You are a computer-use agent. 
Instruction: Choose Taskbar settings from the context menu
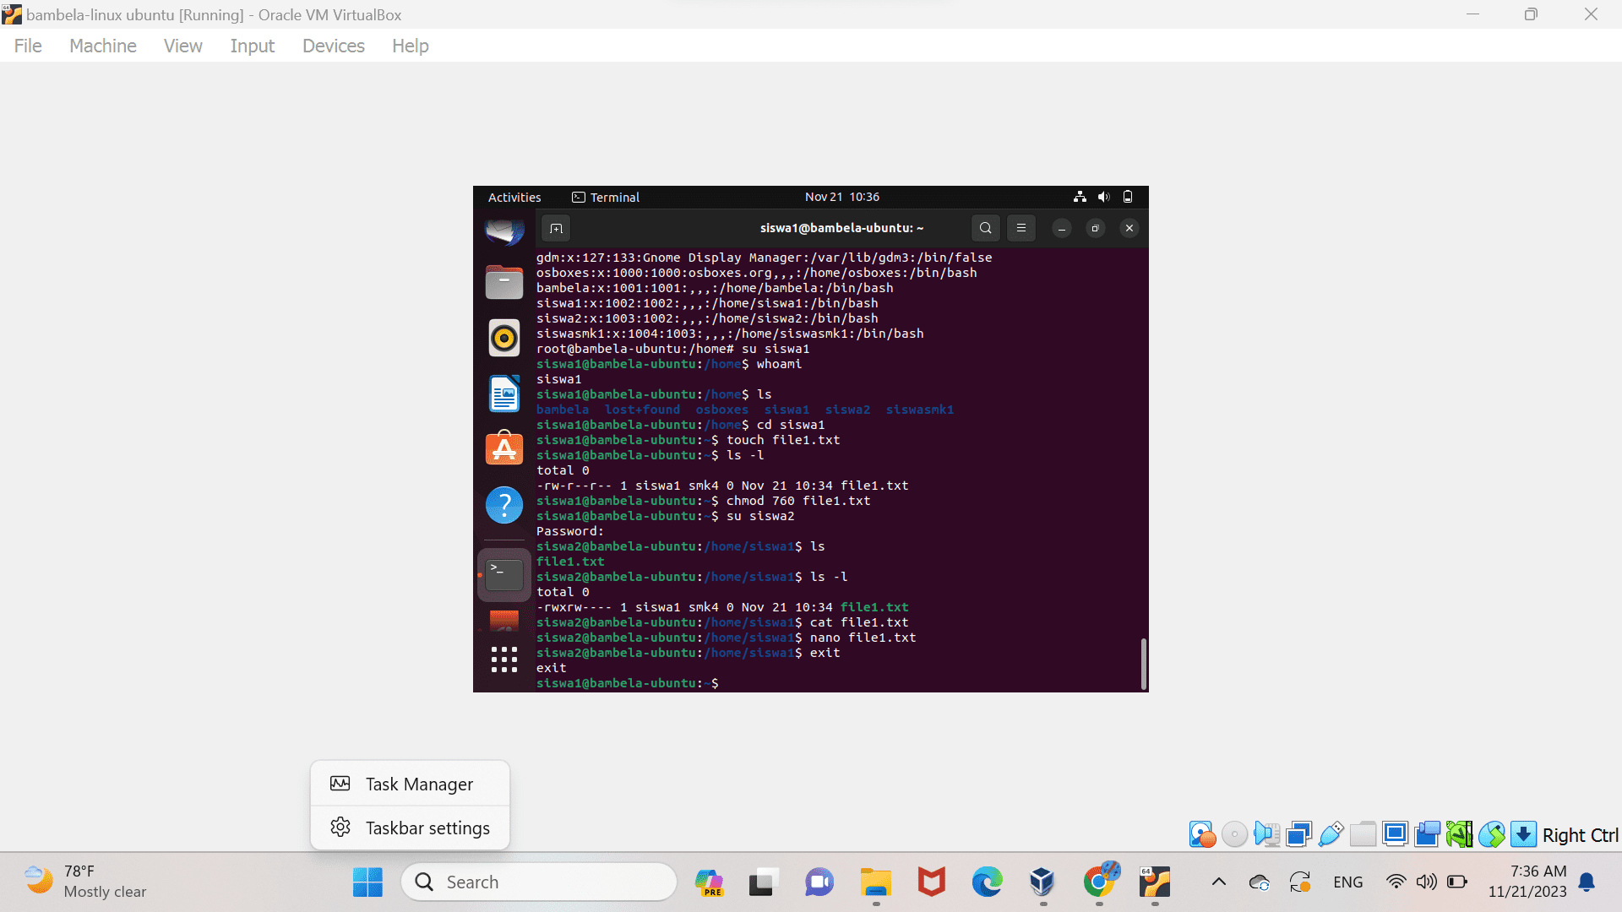click(410, 828)
